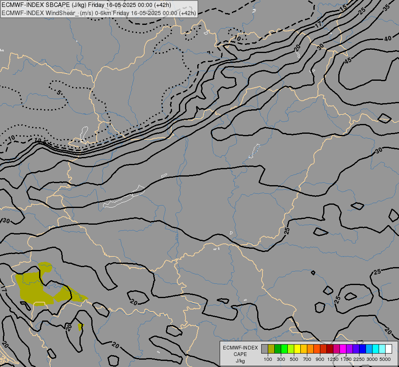This screenshot has width=399, height=367.
Task: Click the 'J/kg' unit label in legend
Action: [240, 361]
